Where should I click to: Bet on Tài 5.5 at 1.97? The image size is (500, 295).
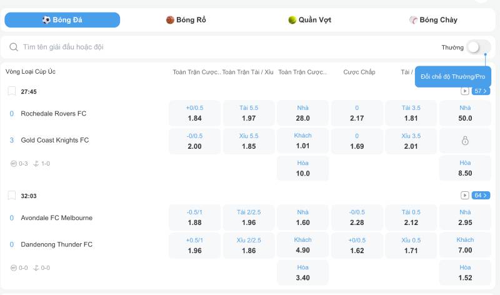point(248,113)
